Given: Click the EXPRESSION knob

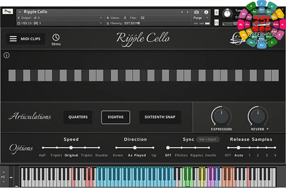Looking at the screenshot, I should [x=221, y=115].
